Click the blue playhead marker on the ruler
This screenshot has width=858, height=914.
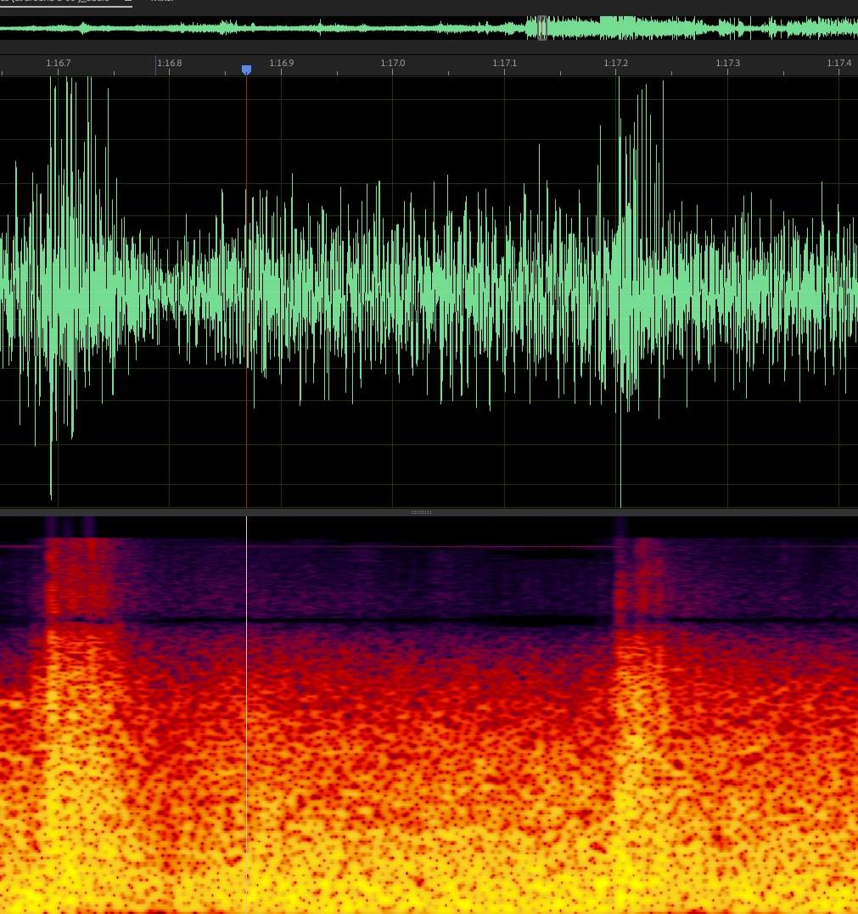coord(246,70)
